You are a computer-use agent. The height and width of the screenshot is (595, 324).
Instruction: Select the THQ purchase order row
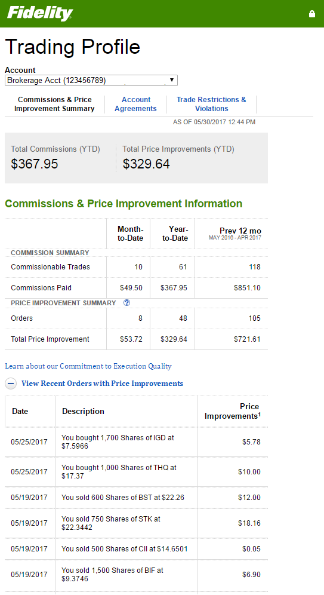click(137, 472)
